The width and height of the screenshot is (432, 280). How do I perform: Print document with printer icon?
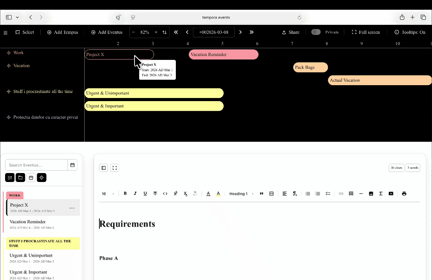[x=404, y=193]
